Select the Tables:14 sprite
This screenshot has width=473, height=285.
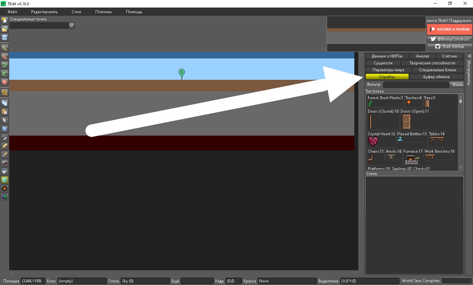click(x=437, y=140)
